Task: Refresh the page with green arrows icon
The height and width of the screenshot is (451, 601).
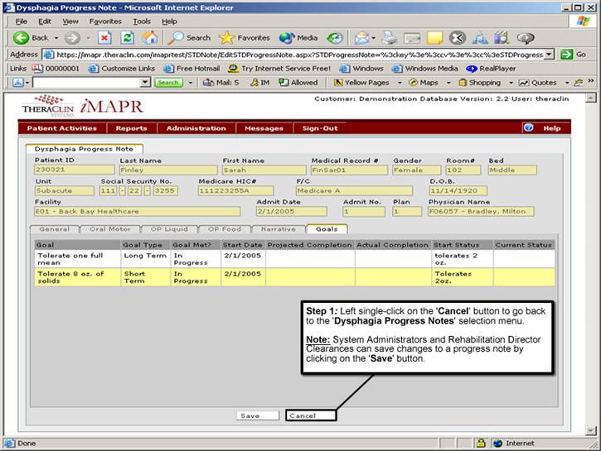Action: (127, 38)
